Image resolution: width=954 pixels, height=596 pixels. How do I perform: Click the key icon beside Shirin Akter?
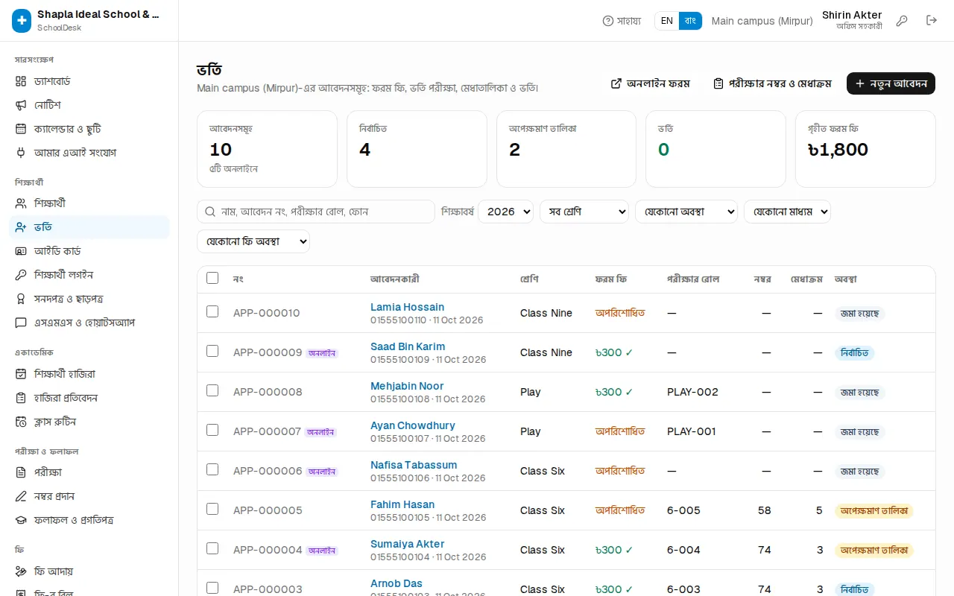pos(902,21)
